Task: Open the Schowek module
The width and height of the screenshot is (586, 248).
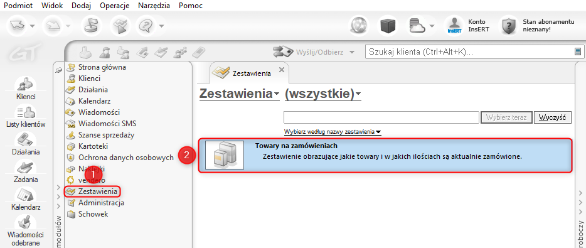Action: tap(87, 214)
